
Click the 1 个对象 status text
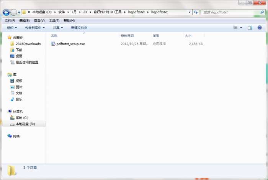pos(30,167)
